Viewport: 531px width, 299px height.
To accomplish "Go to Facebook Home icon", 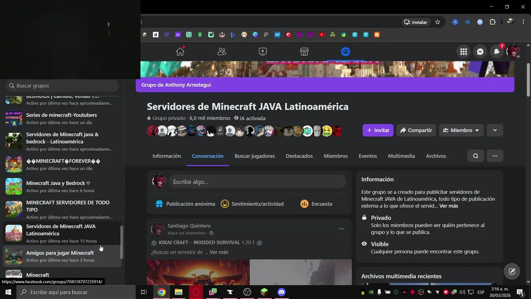I will (x=180, y=51).
